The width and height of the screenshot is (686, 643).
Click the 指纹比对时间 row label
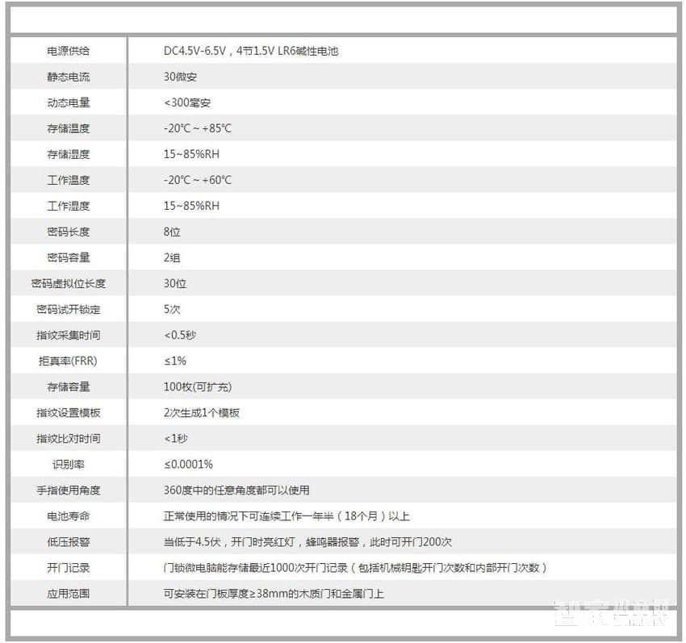(x=69, y=438)
